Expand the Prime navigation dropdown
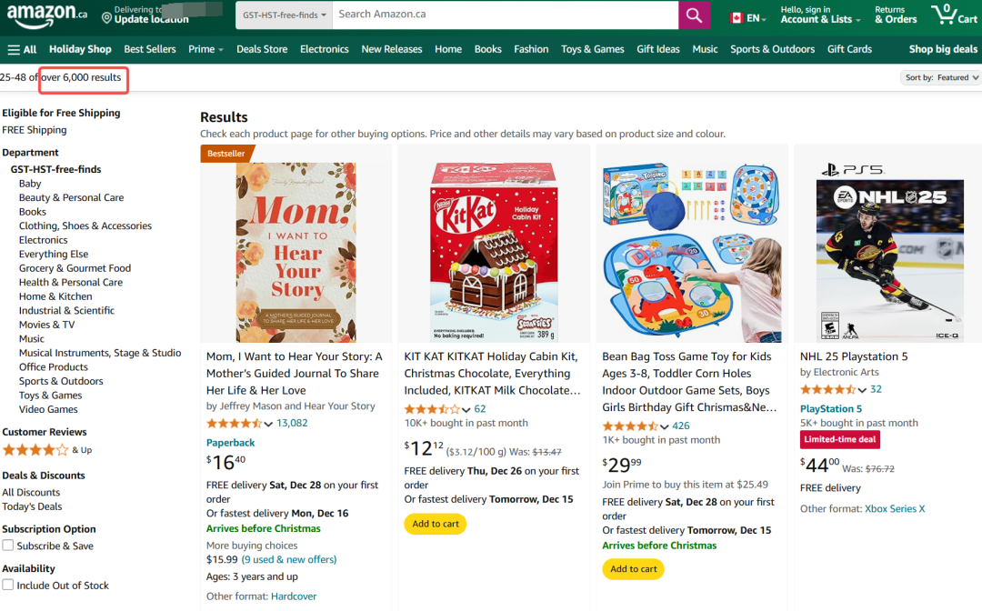Viewport: 982px width, 611px height. tap(205, 49)
